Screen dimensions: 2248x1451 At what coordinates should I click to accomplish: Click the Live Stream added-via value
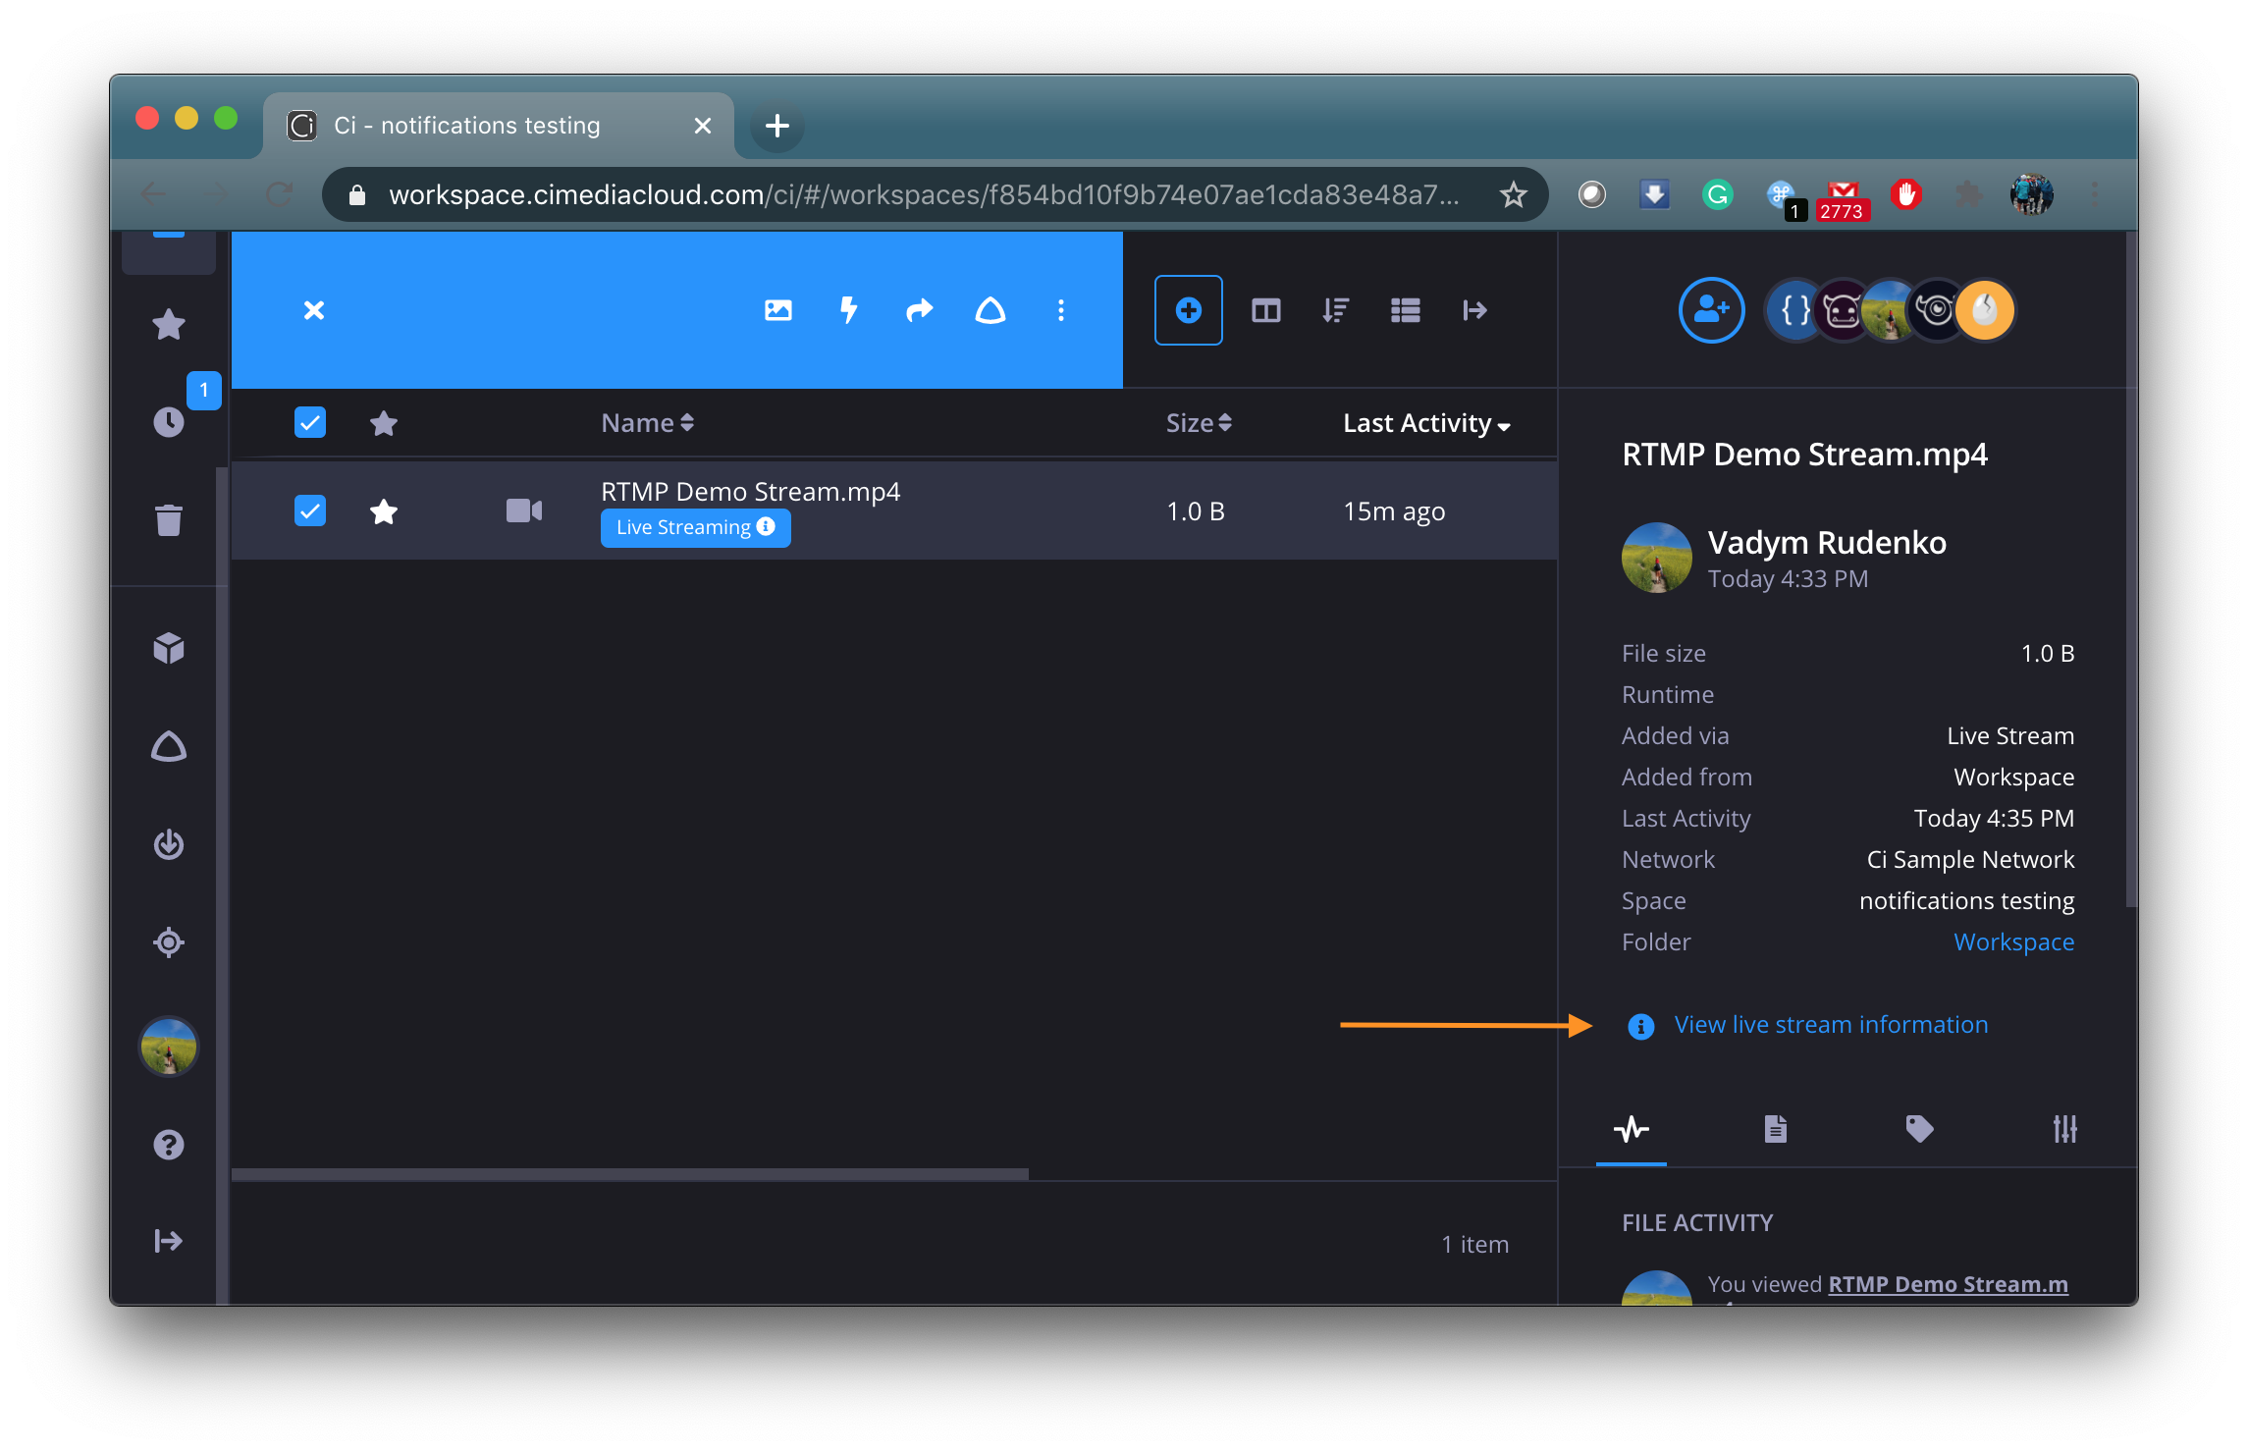(2010, 735)
